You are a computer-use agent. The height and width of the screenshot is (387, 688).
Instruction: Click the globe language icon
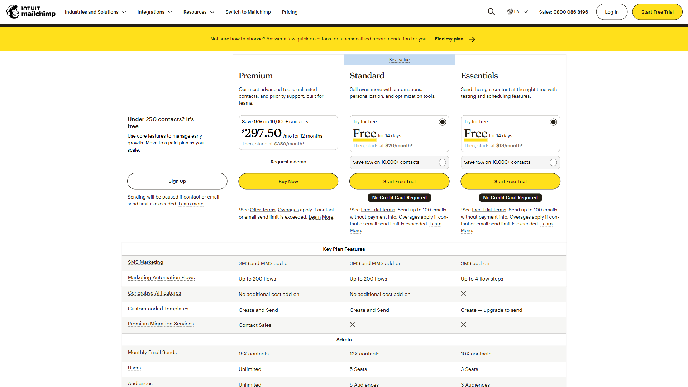tap(510, 12)
